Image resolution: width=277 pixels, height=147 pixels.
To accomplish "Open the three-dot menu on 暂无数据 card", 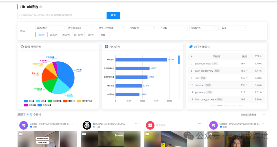I will (x=200, y=124).
